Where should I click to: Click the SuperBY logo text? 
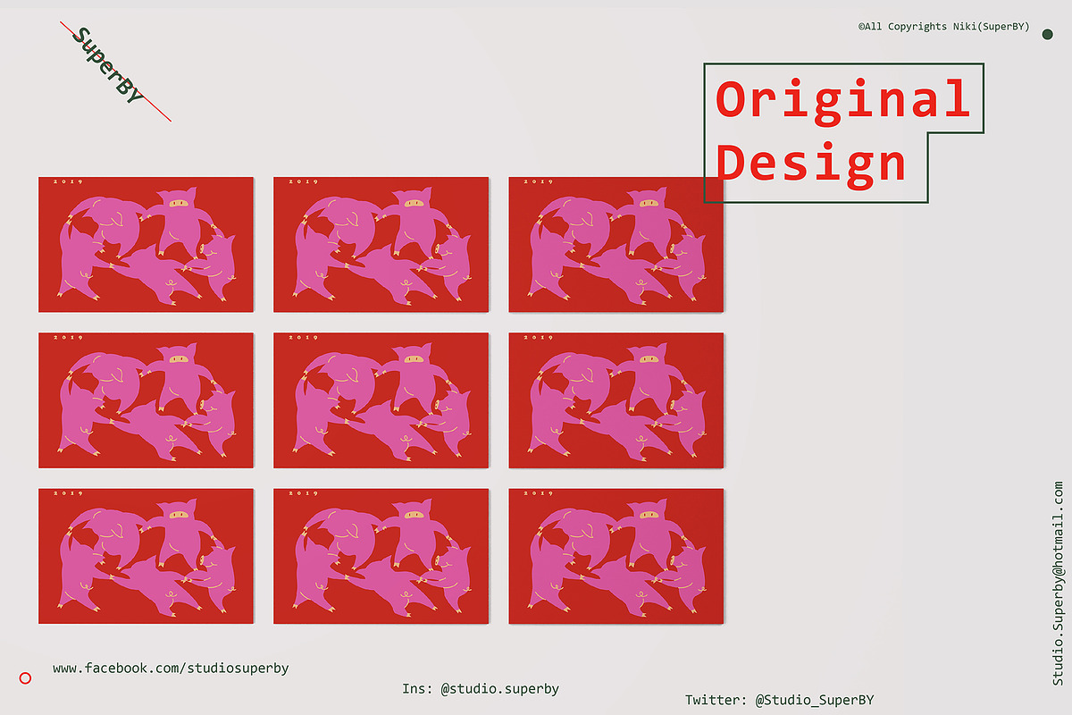(109, 66)
